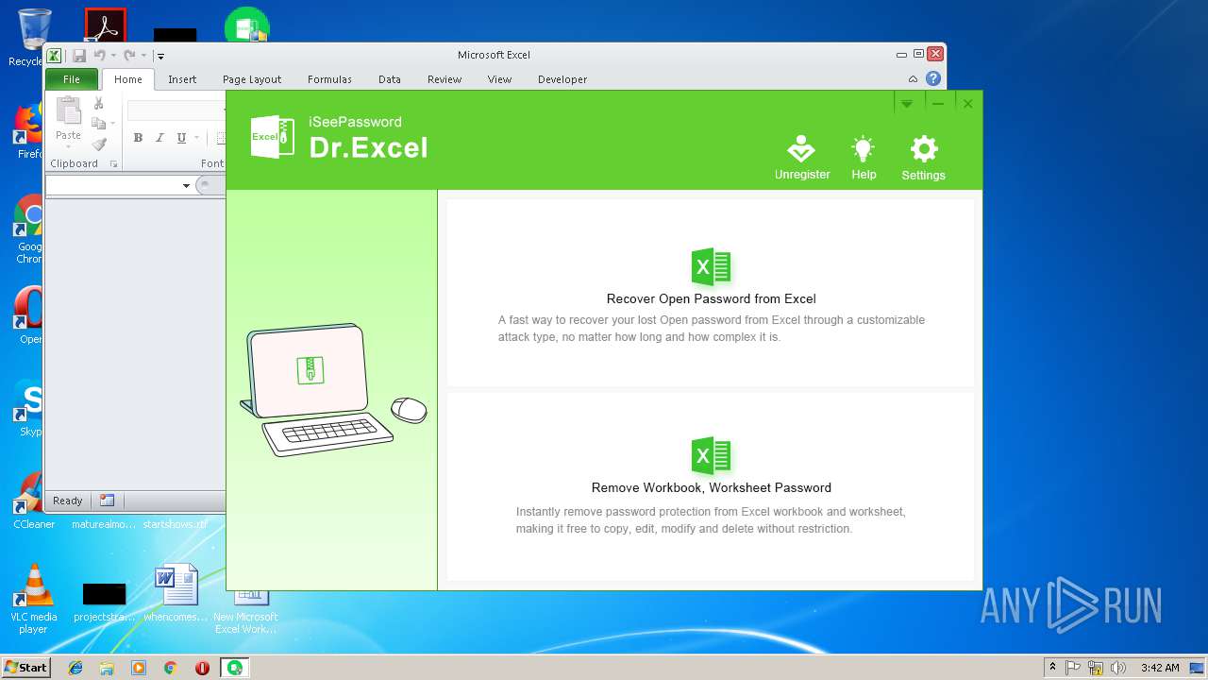Switch to Data tab in Excel
Screen dimensions: 1208x680
[390, 79]
